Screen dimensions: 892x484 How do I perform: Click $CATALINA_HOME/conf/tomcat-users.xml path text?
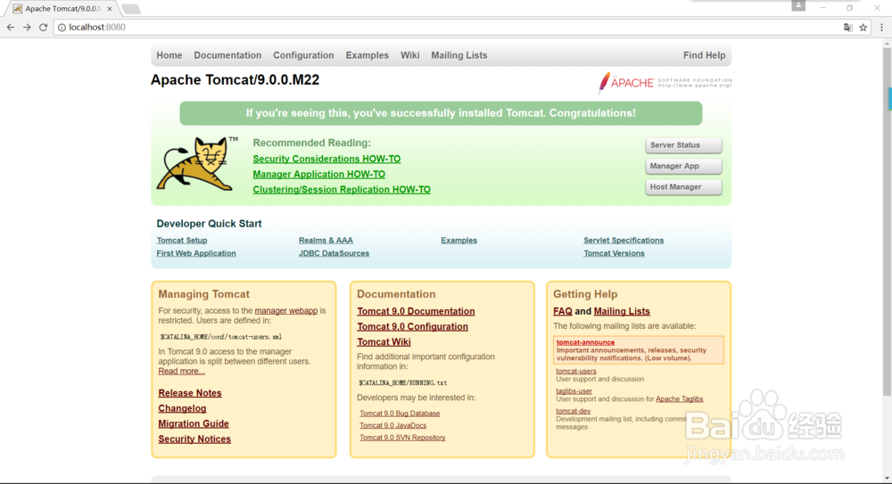220,337
